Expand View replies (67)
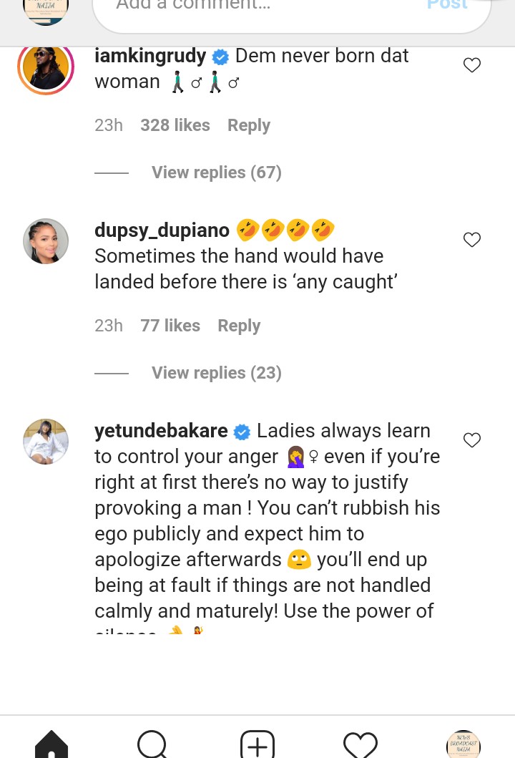The width and height of the screenshot is (515, 758). click(x=216, y=173)
